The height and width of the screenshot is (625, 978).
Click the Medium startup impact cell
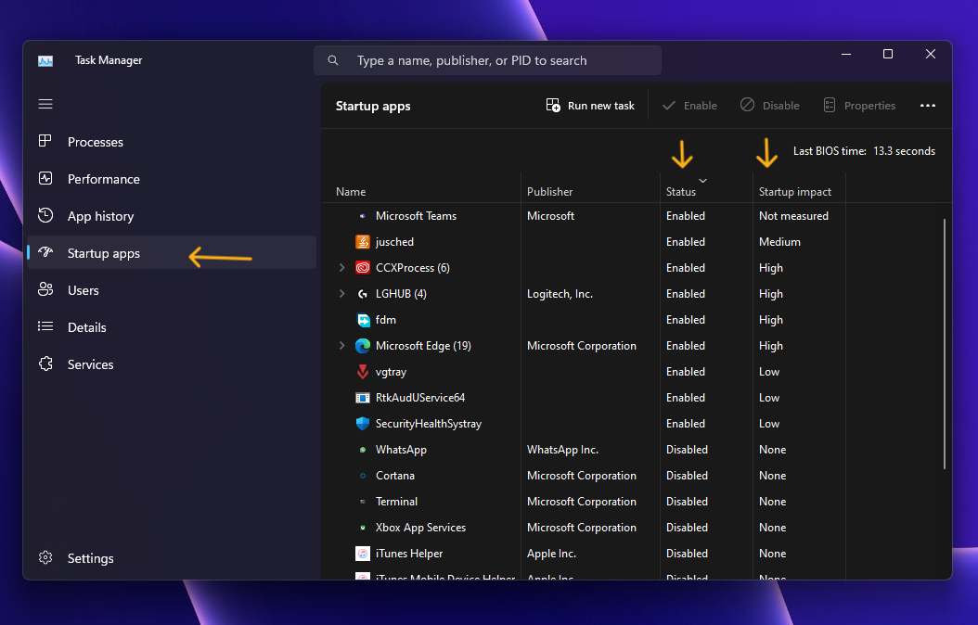779,242
